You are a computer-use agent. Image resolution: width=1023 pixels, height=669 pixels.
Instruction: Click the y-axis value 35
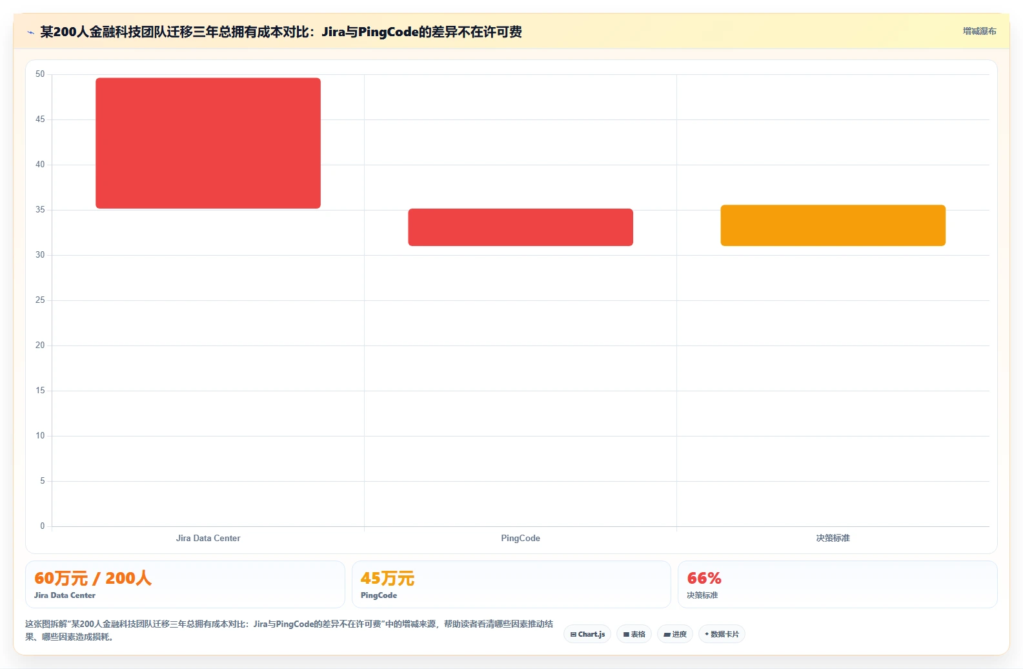point(40,210)
